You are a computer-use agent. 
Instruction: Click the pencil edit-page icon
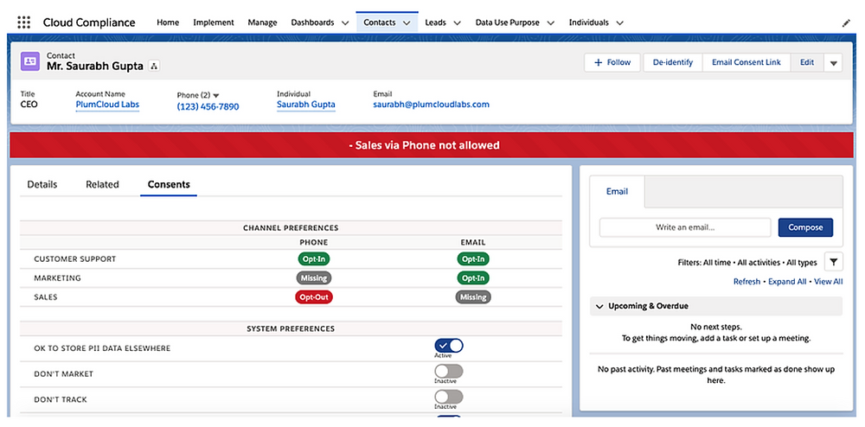point(846,23)
